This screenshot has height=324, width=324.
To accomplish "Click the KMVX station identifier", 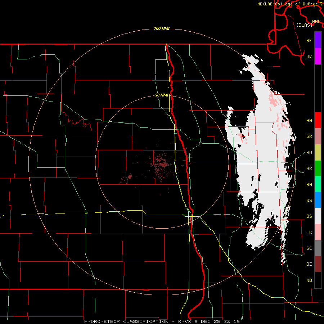I will click(185, 321).
